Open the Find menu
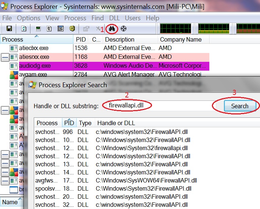 (98, 18)
